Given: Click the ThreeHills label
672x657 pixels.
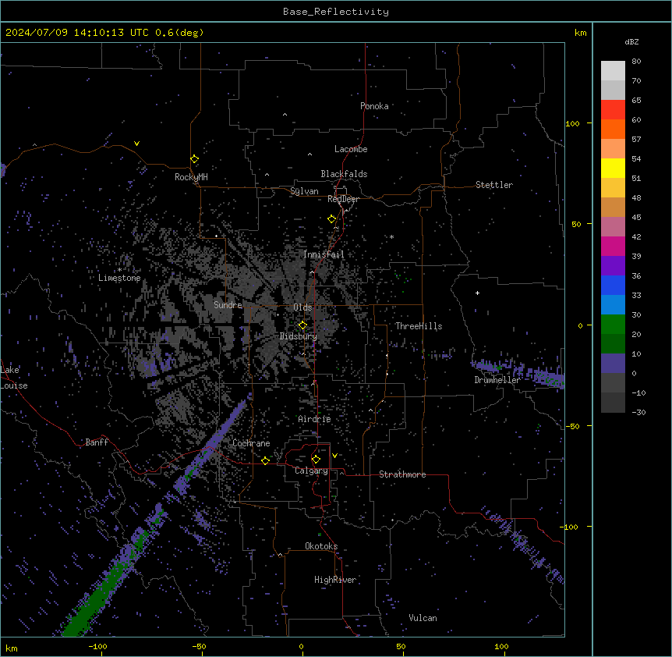Looking at the screenshot, I should (x=419, y=326).
